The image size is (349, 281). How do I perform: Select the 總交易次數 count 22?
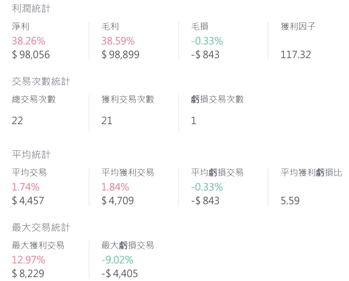[17, 121]
